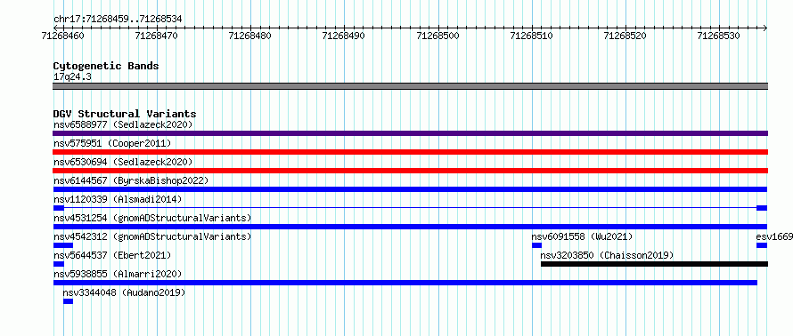Image resolution: width=793 pixels, height=336 pixels.
Task: Click ruler position 71268470
Action: tap(157, 36)
